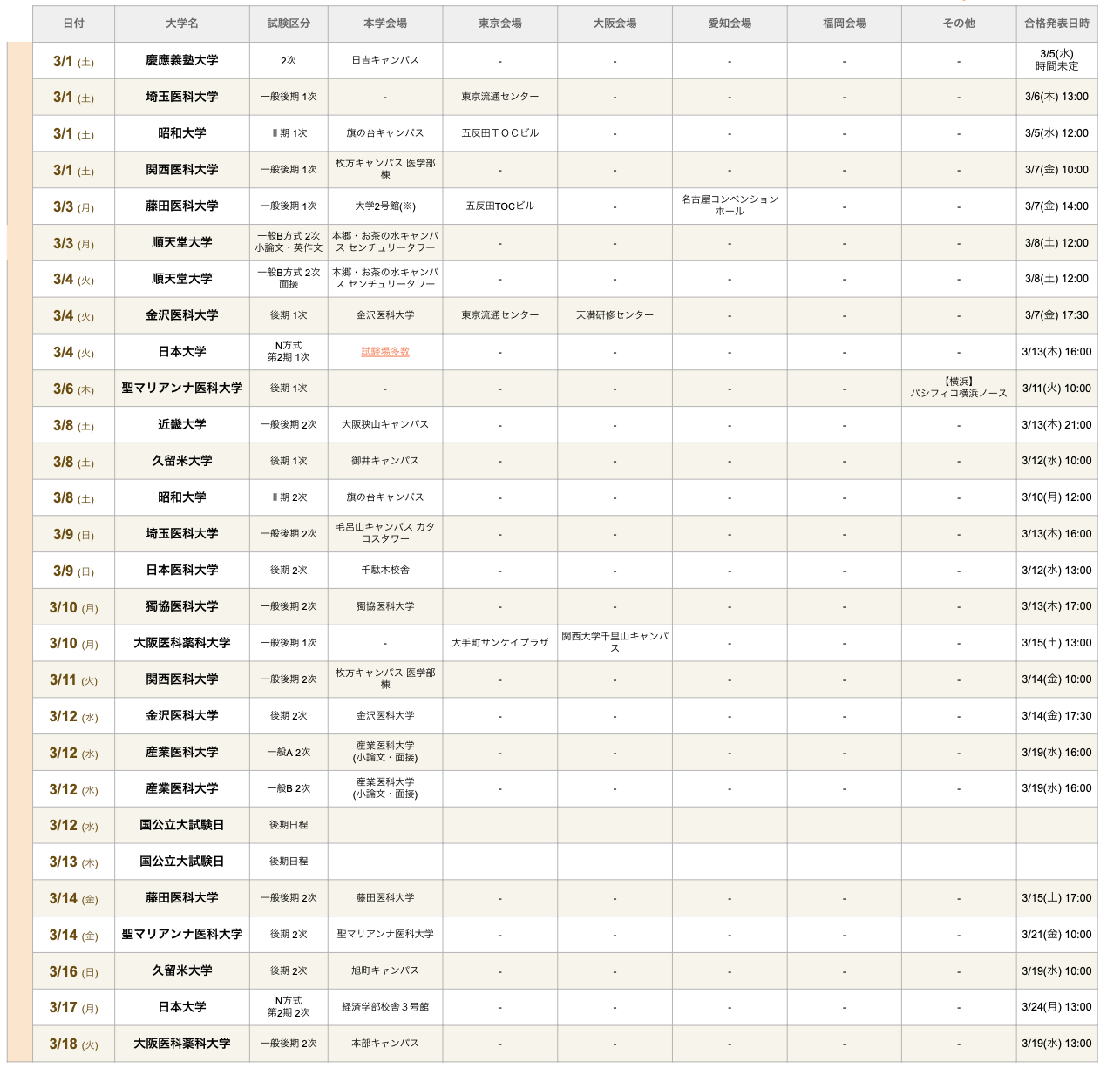Click the 愛知会場 column header
Screen dimensions: 1107x1068
click(x=730, y=24)
